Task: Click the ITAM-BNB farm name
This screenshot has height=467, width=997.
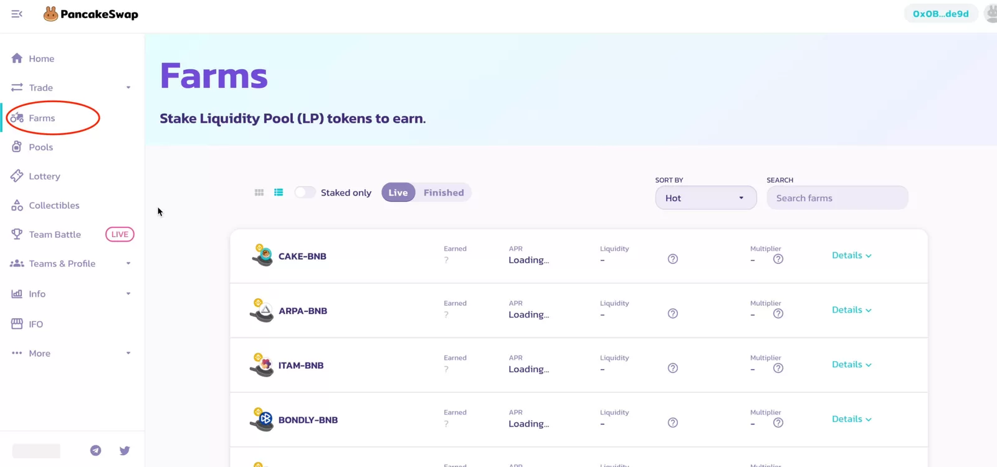Action: 301,366
